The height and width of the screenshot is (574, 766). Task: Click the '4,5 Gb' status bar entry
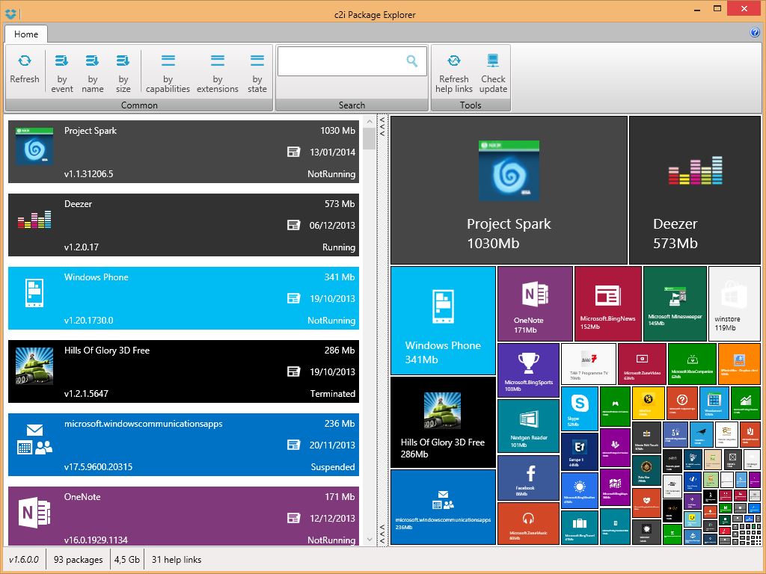(127, 560)
